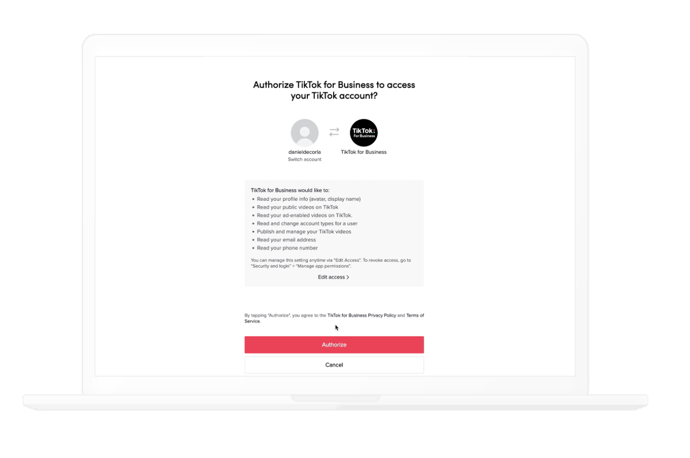Select the Switch account link
This screenshot has width=690, height=458.
[x=305, y=160]
